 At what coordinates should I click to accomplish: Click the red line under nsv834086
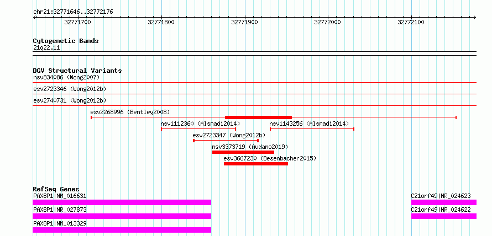tap(255, 83)
